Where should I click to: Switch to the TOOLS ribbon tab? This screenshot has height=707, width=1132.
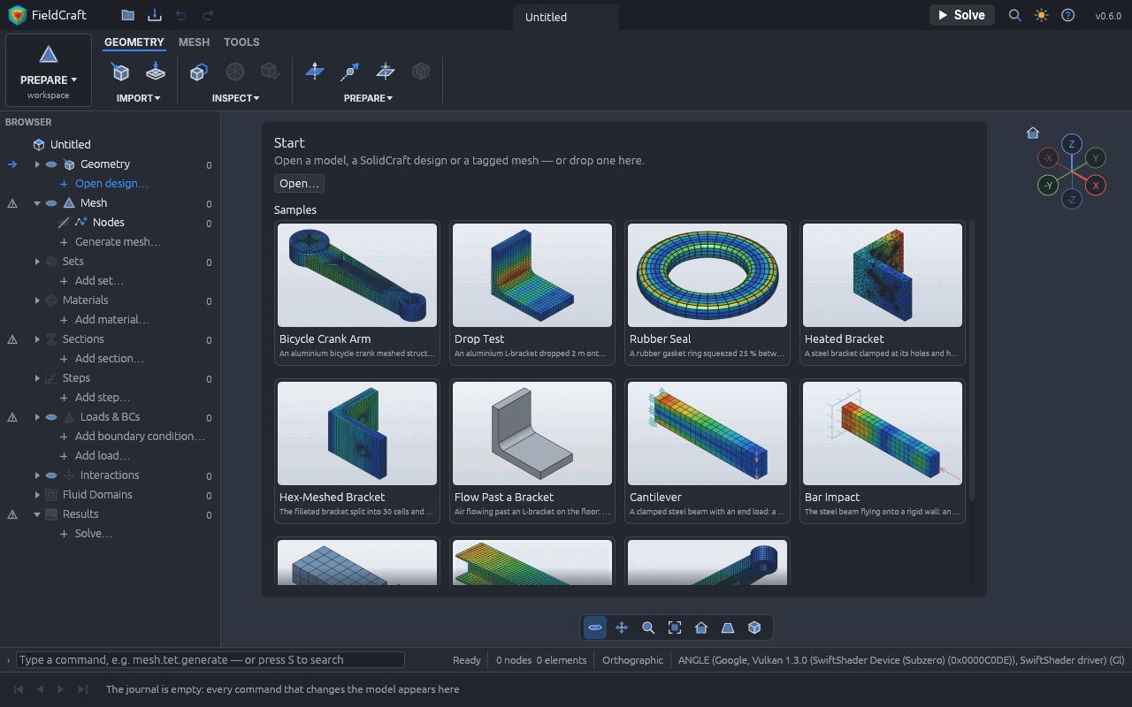[241, 42]
